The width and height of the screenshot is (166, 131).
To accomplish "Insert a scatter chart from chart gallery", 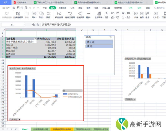I will click(124, 17).
